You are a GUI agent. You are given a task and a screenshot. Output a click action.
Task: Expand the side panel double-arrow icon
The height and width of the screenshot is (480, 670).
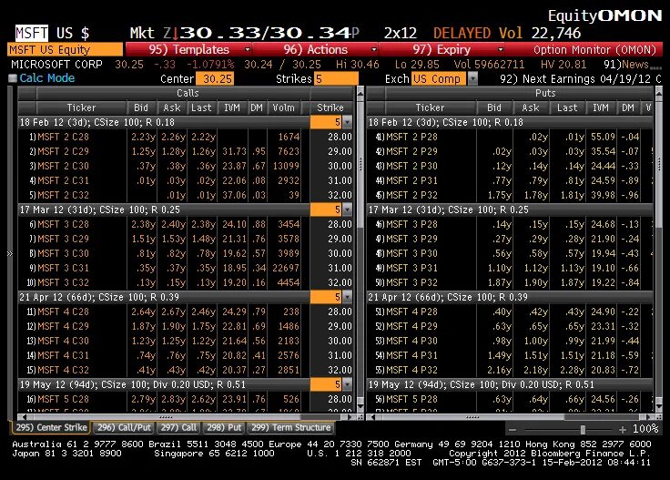click(10, 254)
